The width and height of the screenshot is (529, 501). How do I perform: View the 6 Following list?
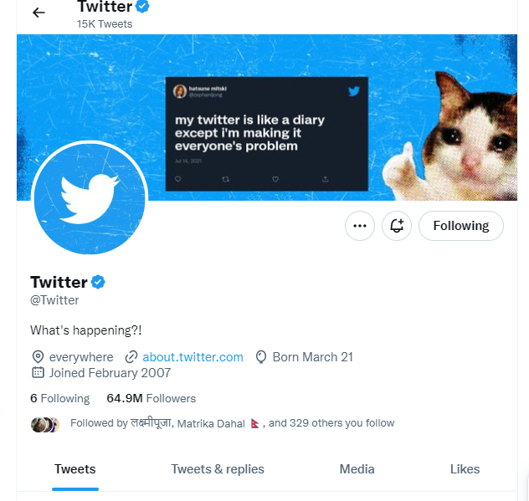[60, 398]
